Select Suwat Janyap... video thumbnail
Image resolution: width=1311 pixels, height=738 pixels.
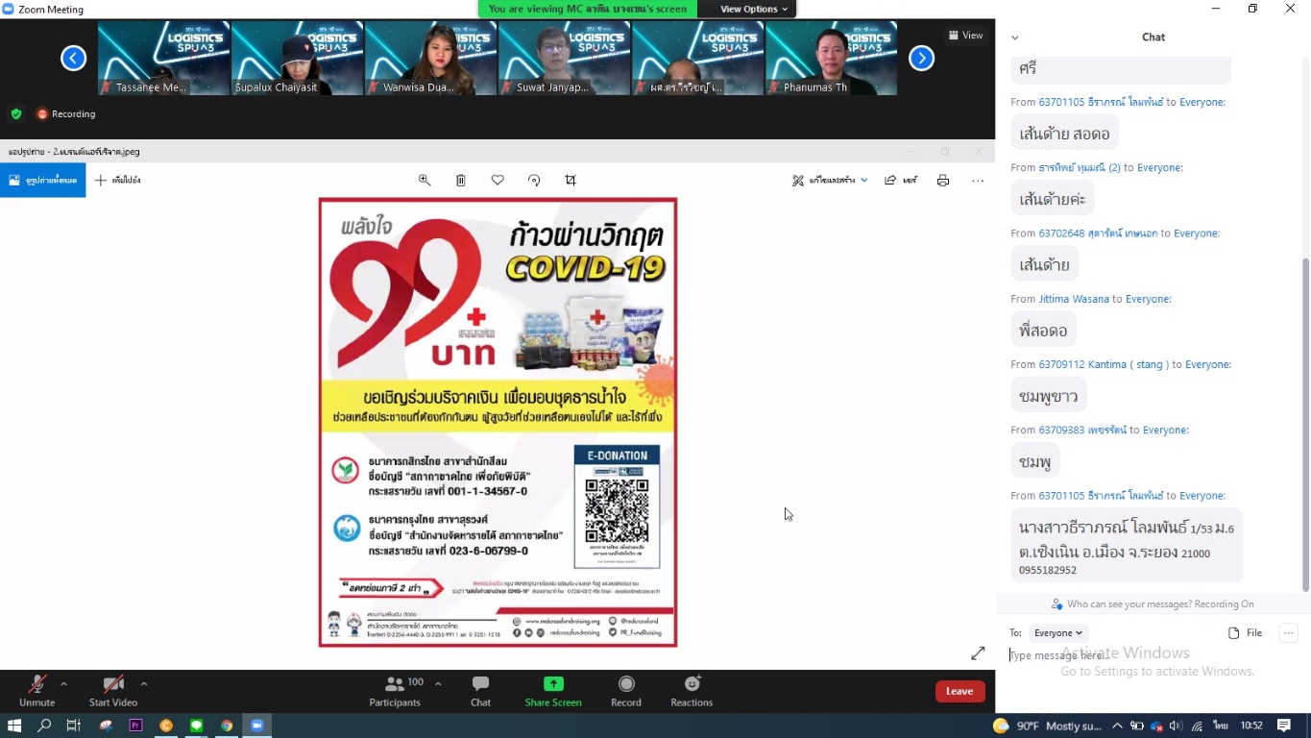coord(565,59)
